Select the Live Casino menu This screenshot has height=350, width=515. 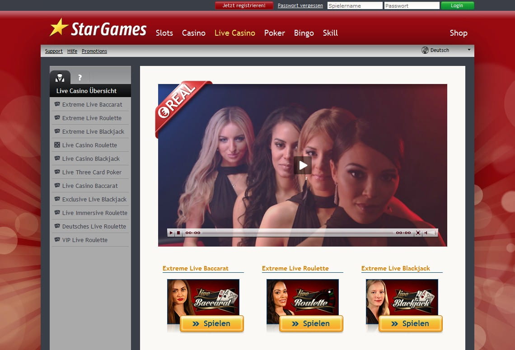click(235, 33)
